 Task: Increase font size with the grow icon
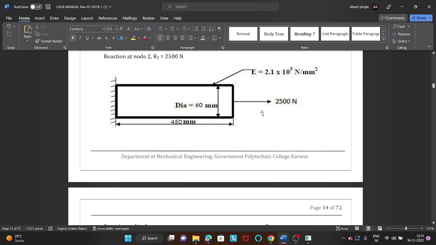click(121, 29)
